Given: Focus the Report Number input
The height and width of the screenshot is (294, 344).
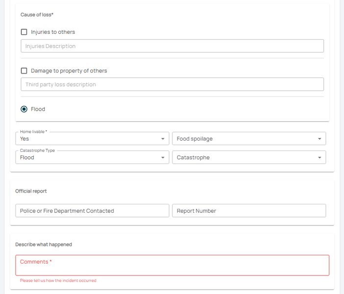Looking at the screenshot, I should coord(249,211).
